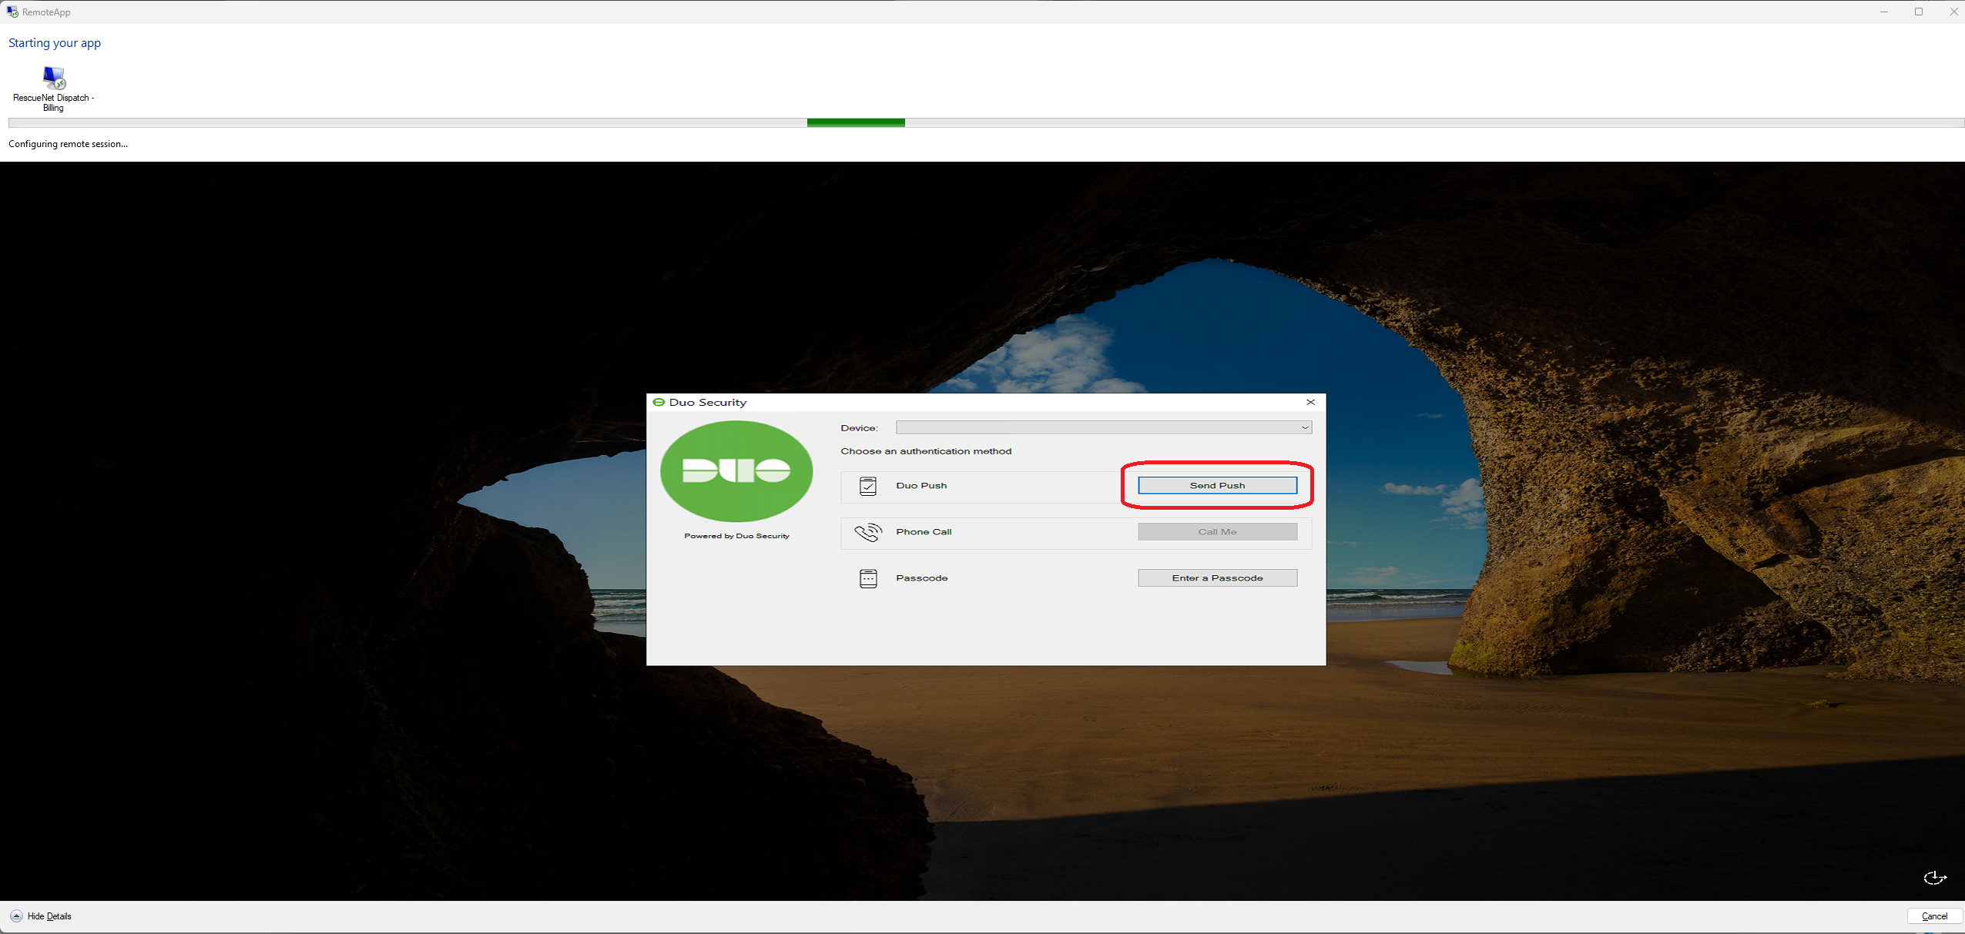Viewport: 1965px width, 934px height.
Task: Click Enter a Passcode button
Action: click(1217, 577)
